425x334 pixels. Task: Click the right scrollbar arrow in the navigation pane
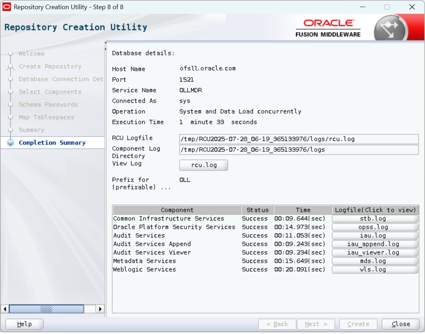pyautogui.click(x=100, y=309)
